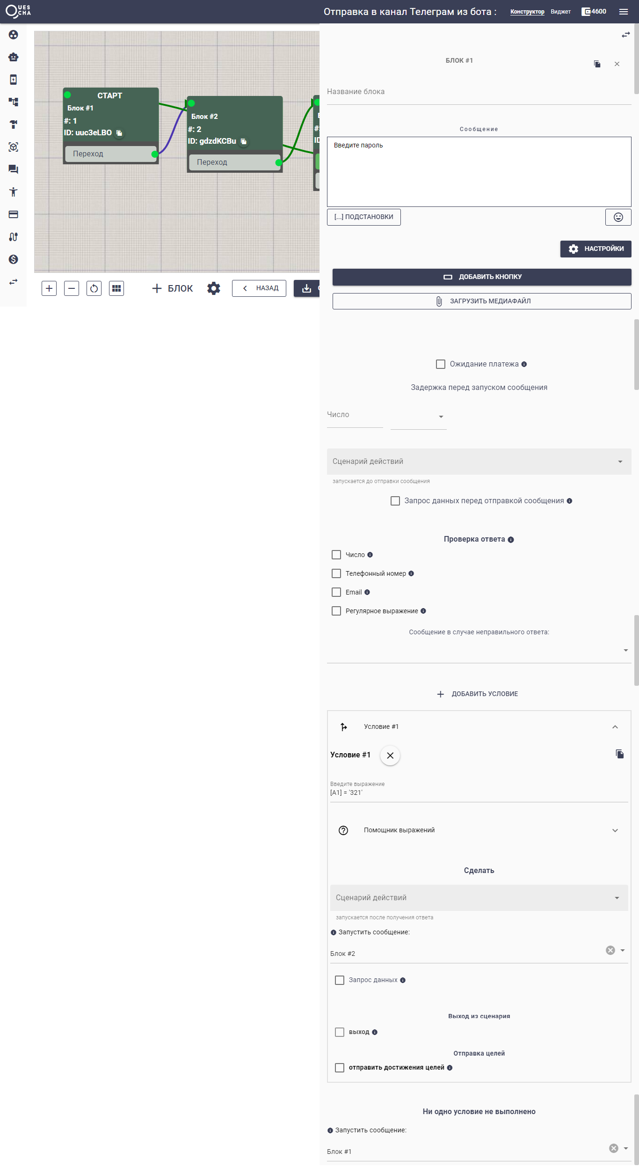Copy the ID of Block #1
This screenshot has width=639, height=1167.
pos(119,133)
